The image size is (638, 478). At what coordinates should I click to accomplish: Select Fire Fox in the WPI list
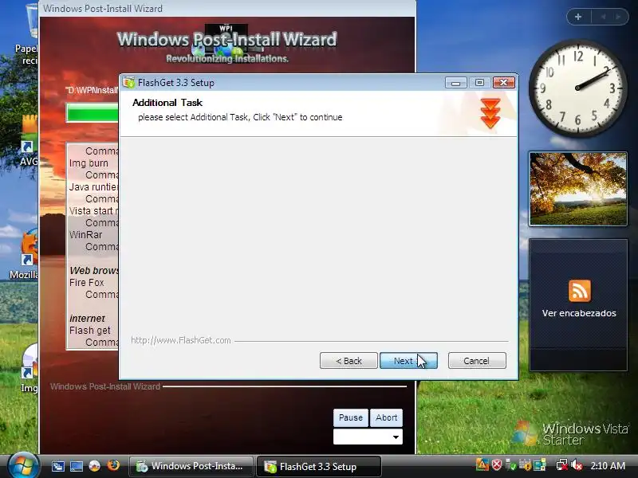tap(87, 283)
